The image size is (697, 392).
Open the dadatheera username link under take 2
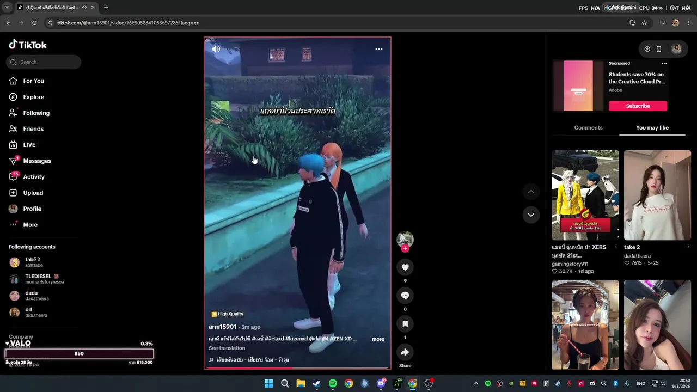click(637, 256)
